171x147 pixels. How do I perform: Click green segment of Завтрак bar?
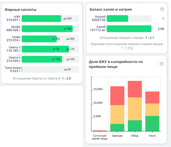[117, 127]
